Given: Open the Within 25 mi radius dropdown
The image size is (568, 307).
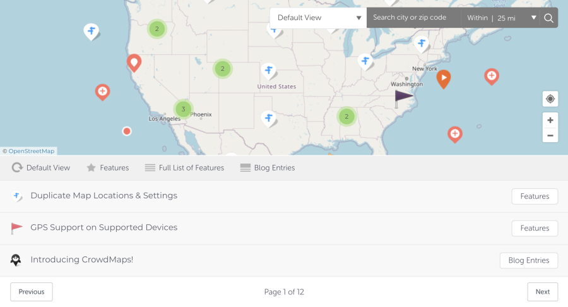Looking at the screenshot, I should pos(500,18).
